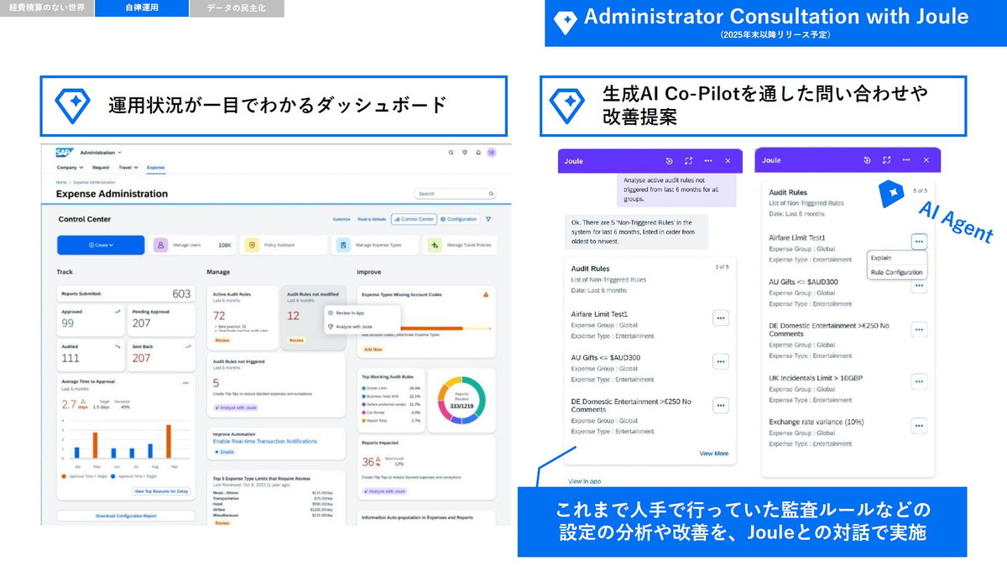This screenshot has width=1007, height=566.
Task: Click the orange Sep bar in approval chart
Action: [169, 443]
